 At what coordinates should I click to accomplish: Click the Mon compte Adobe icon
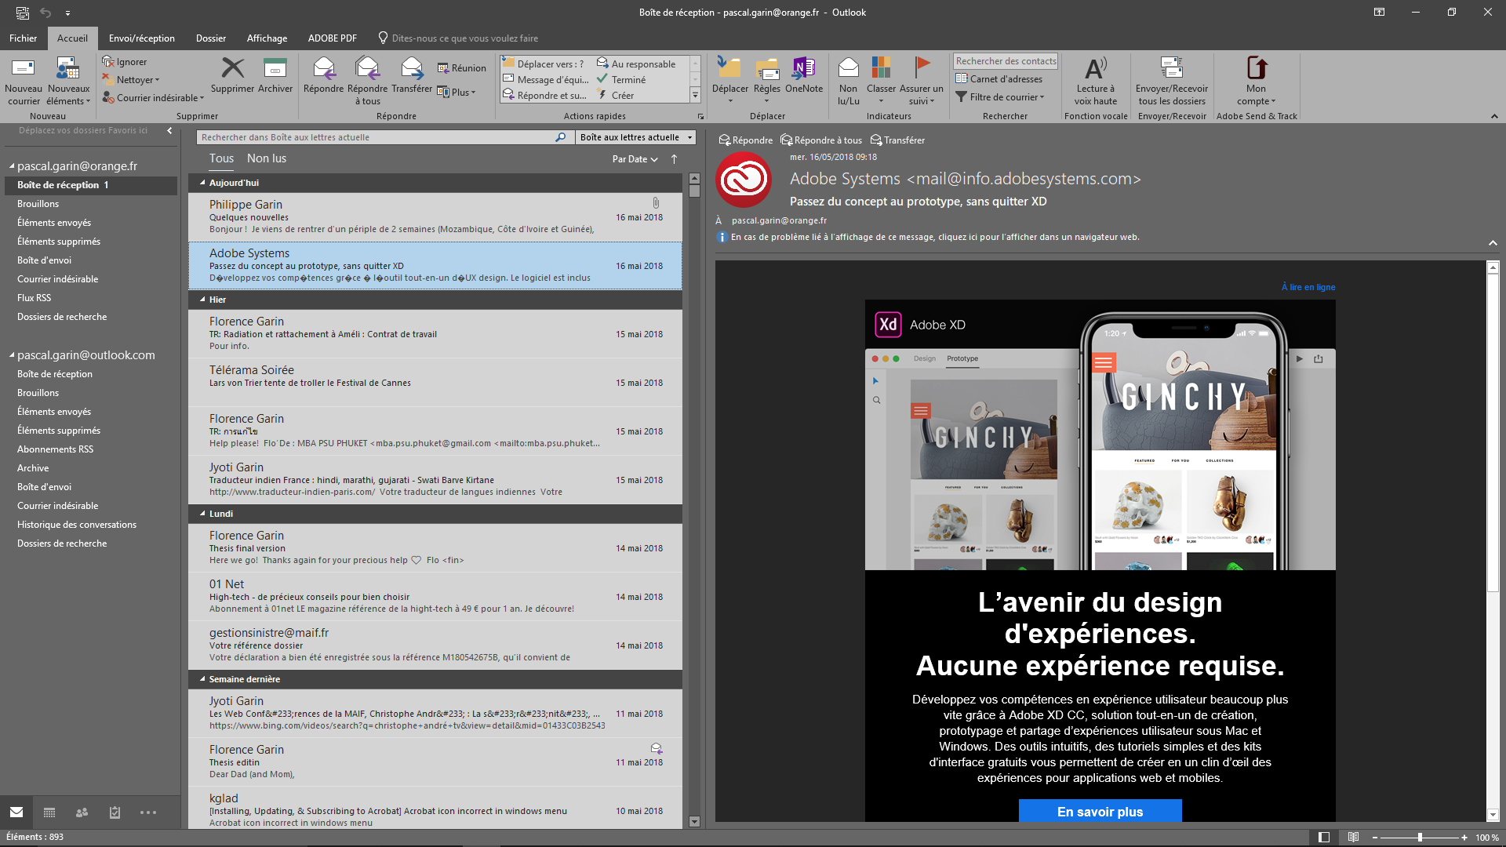(x=1257, y=68)
